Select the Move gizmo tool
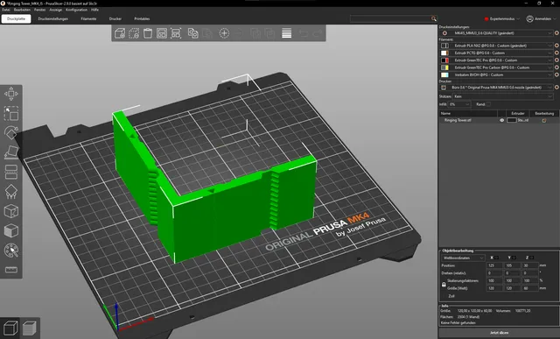This screenshot has height=339, width=560. click(11, 94)
